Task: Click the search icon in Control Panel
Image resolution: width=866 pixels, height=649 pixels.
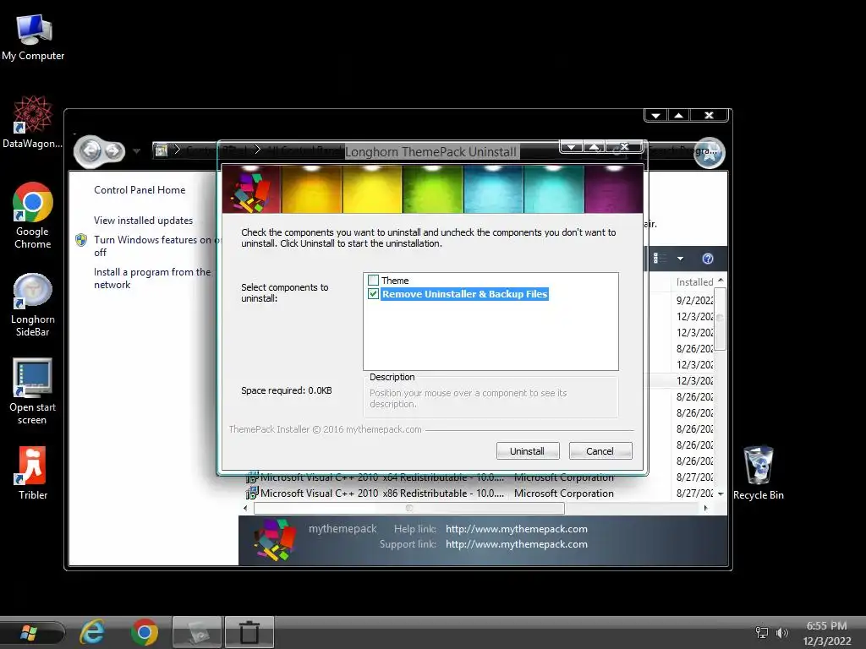Action: pyautogui.click(x=710, y=153)
